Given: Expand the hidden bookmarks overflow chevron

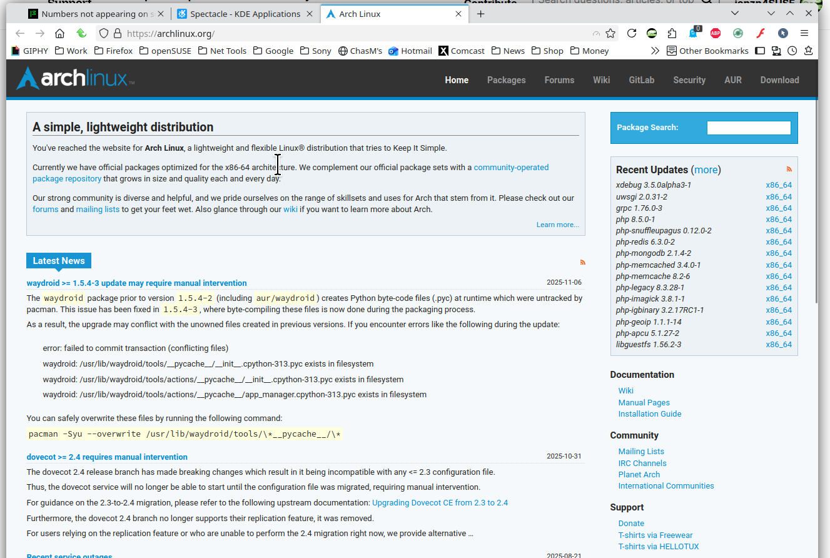Looking at the screenshot, I should (x=655, y=51).
